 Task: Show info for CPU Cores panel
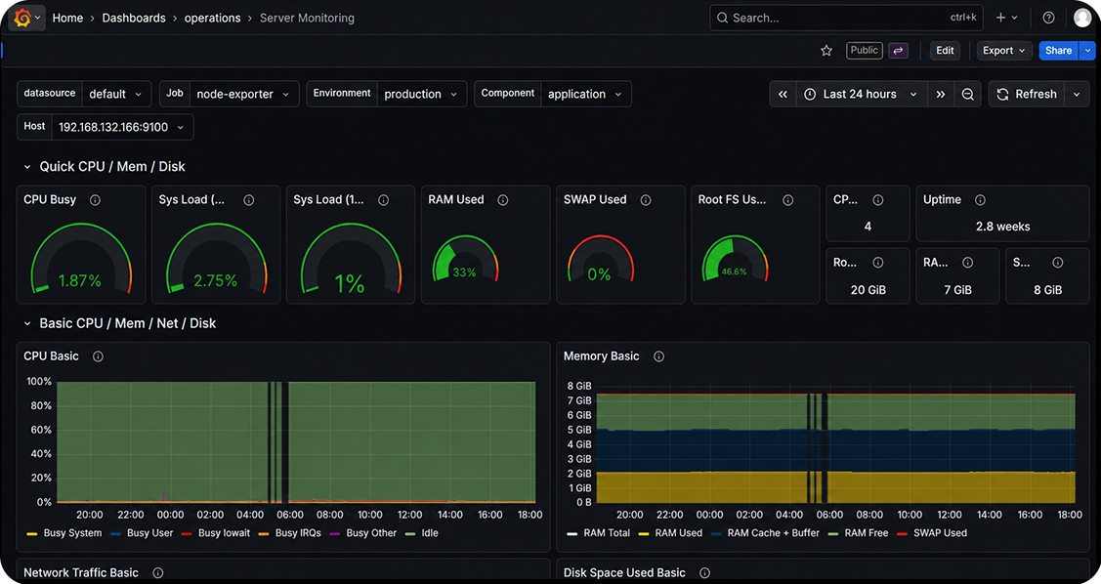click(877, 200)
